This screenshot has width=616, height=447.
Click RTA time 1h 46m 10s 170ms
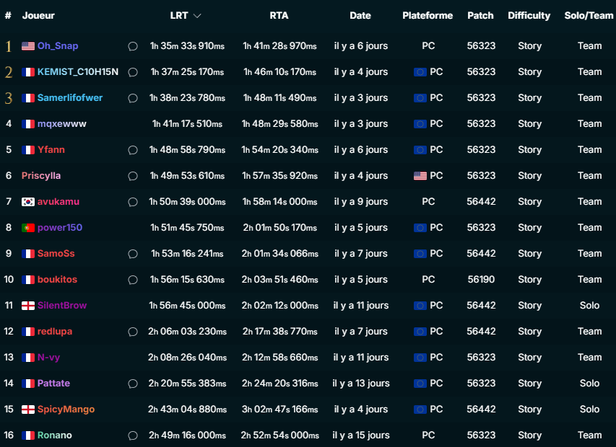pyautogui.click(x=279, y=72)
